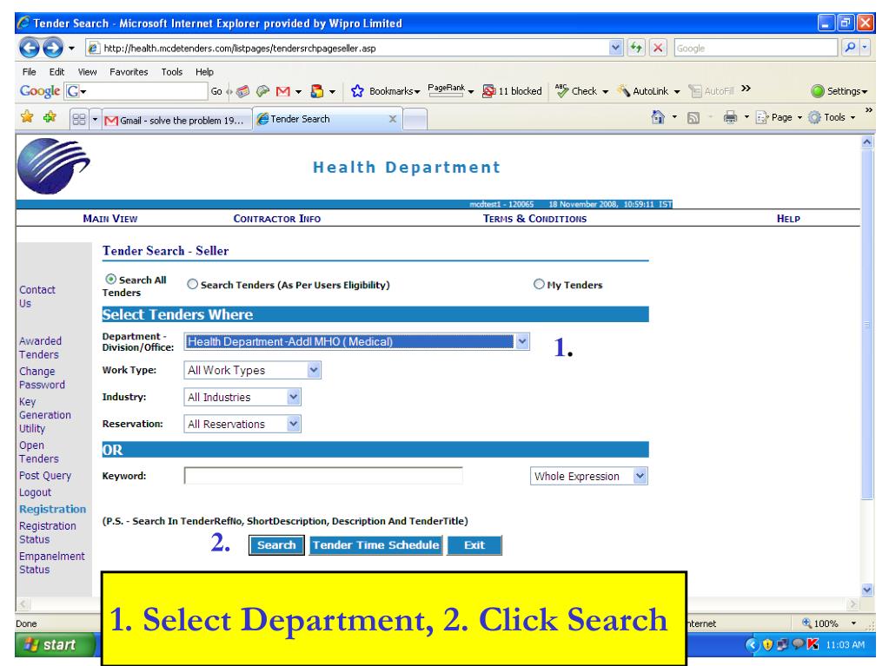
Task: Open the View menu
Action: 87,72
